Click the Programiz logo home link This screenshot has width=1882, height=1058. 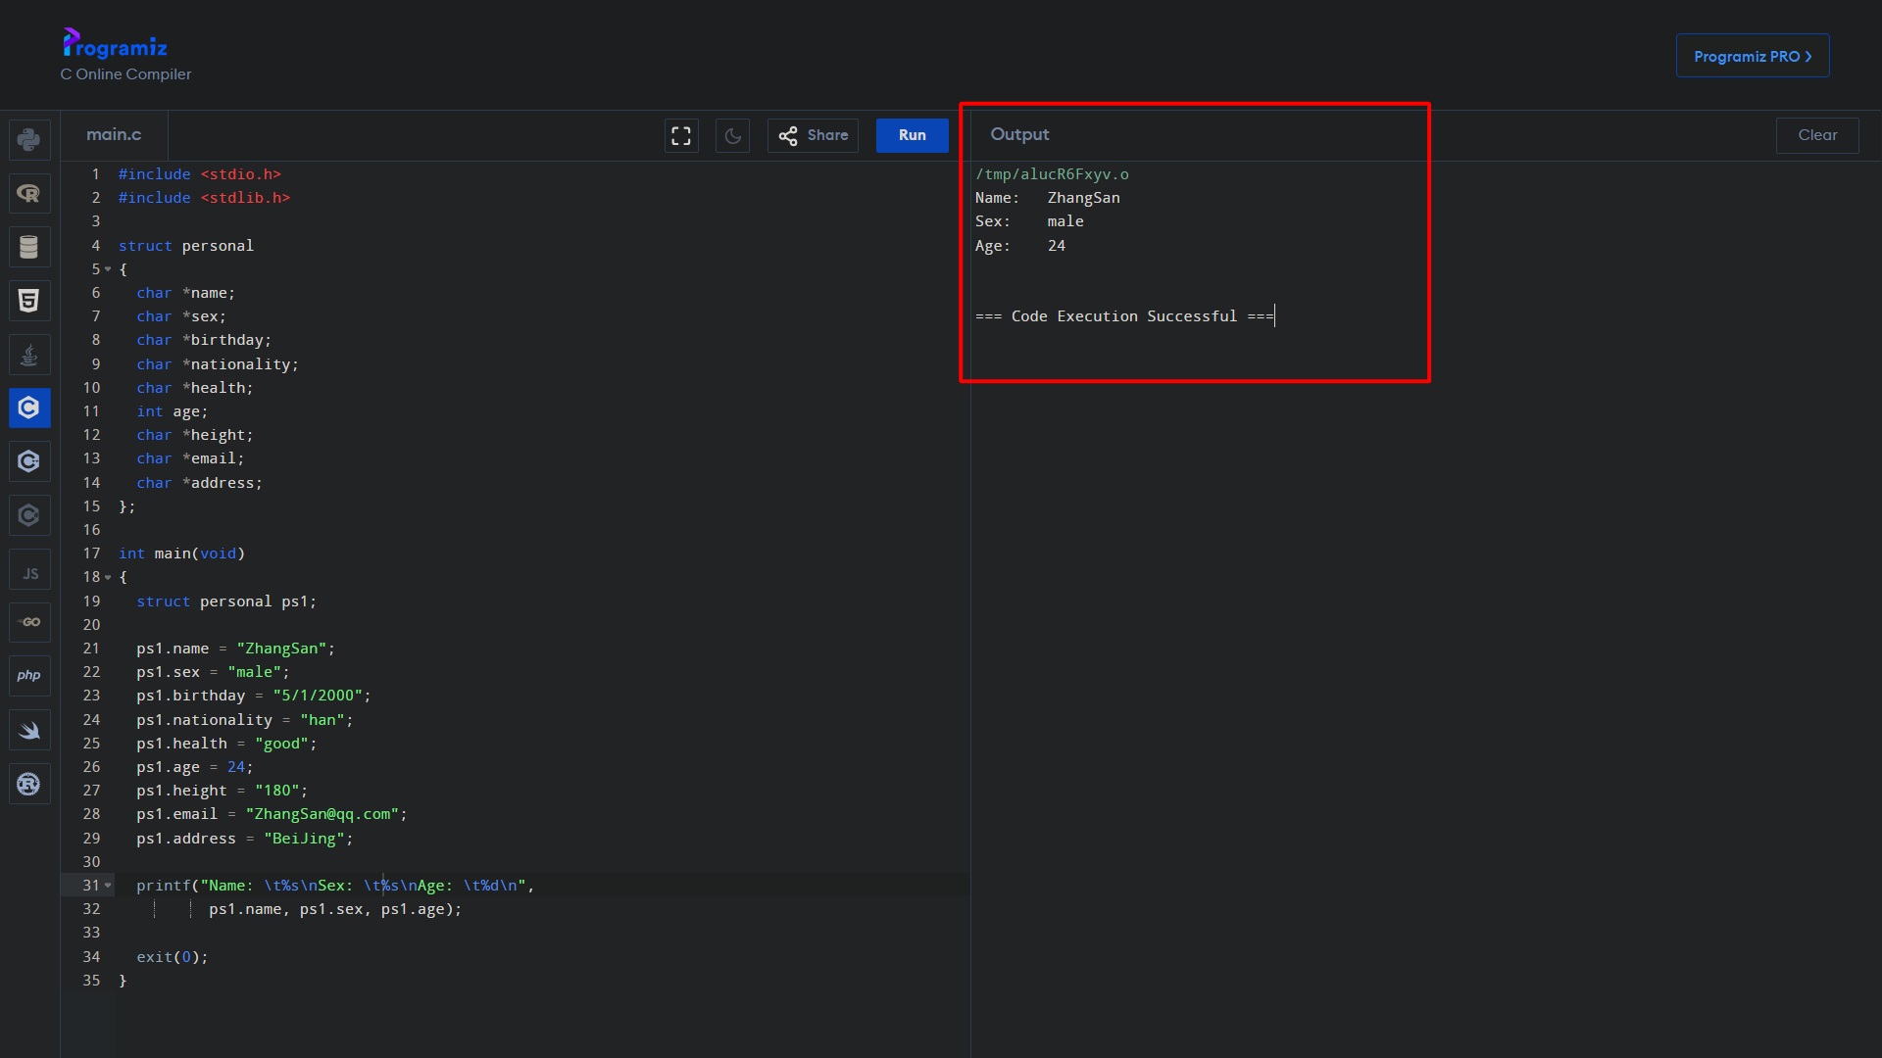pos(115,40)
